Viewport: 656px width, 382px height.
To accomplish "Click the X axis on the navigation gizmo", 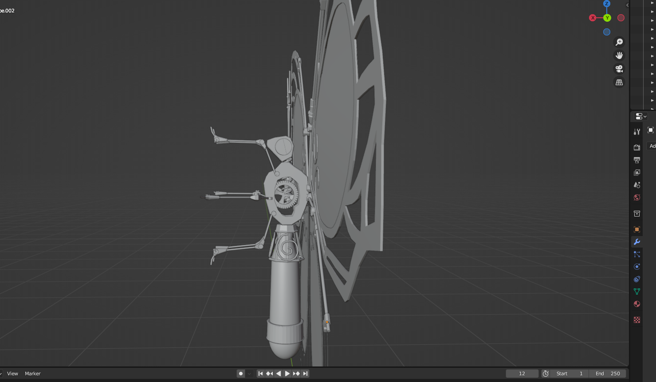I will pos(593,18).
